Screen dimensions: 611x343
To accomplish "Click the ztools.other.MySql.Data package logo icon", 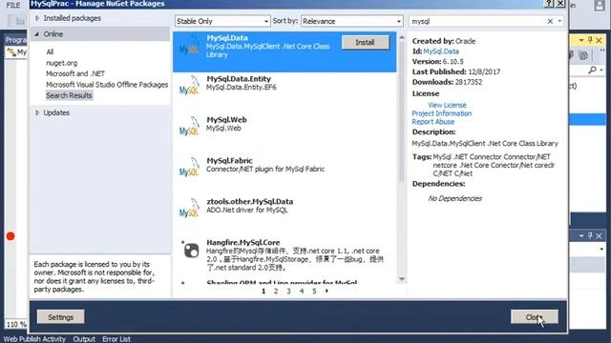I will click(189, 209).
